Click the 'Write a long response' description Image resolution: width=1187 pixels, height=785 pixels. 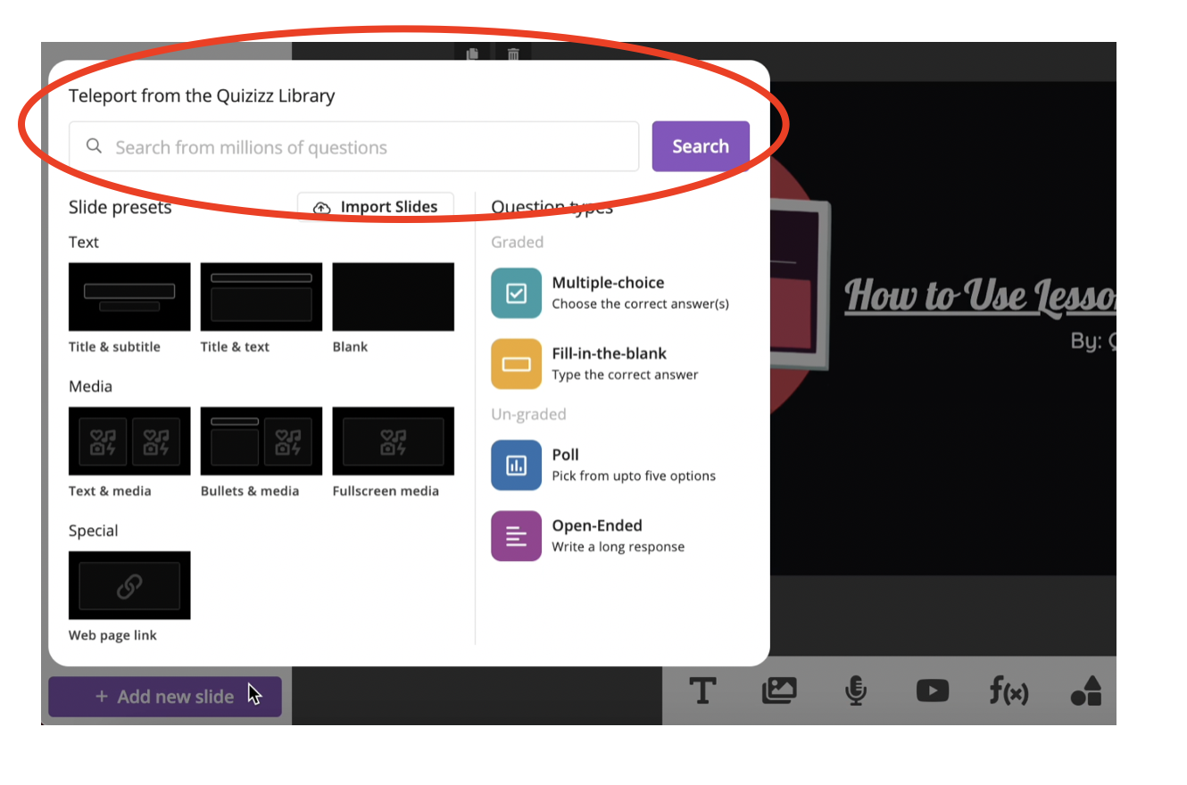[618, 547]
